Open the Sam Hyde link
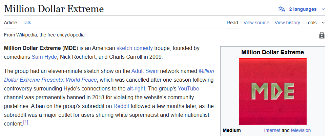Image resolution: width=330 pixels, height=136 pixels. (x=44, y=57)
